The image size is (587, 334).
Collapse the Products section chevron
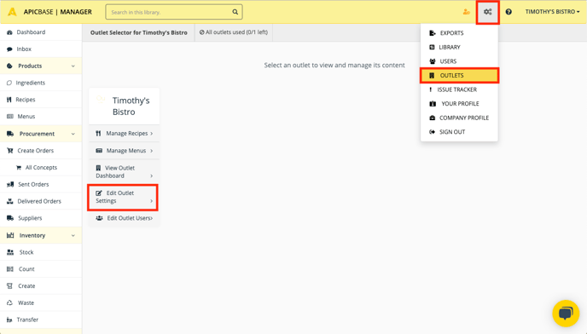coord(73,66)
